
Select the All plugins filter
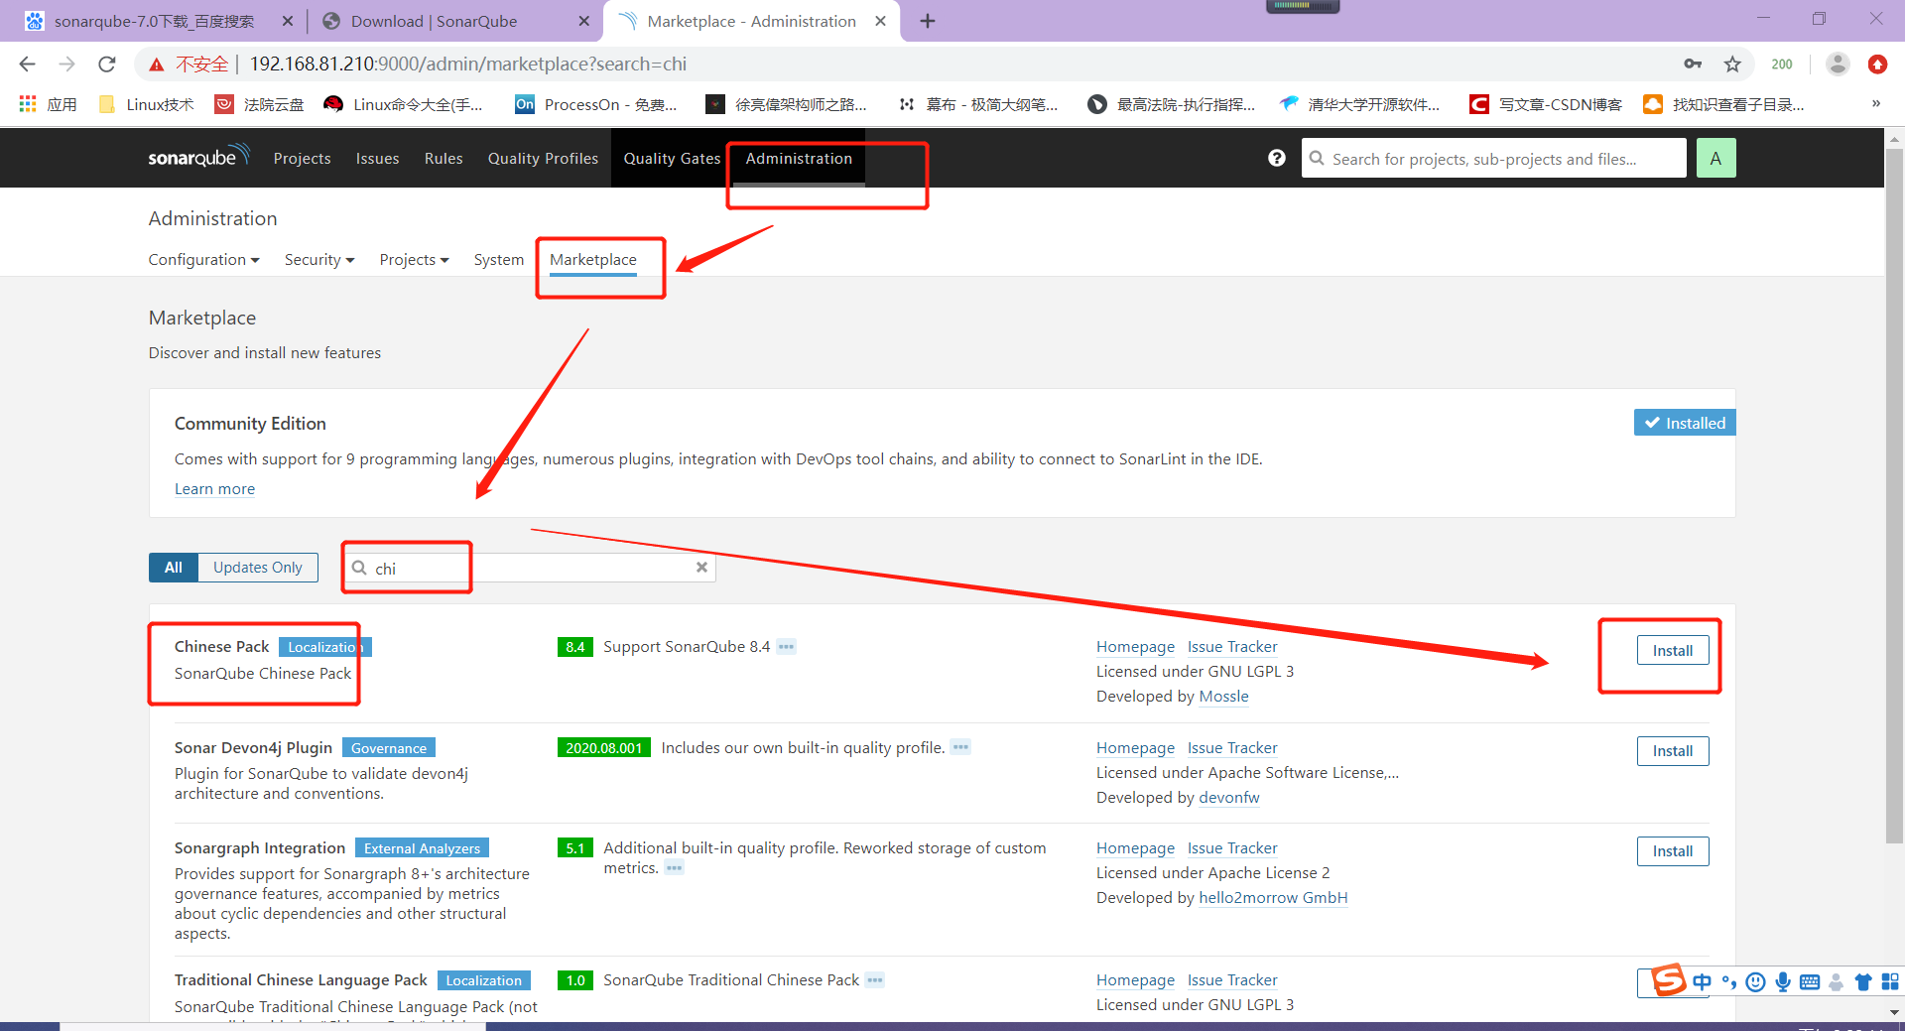pyautogui.click(x=174, y=568)
